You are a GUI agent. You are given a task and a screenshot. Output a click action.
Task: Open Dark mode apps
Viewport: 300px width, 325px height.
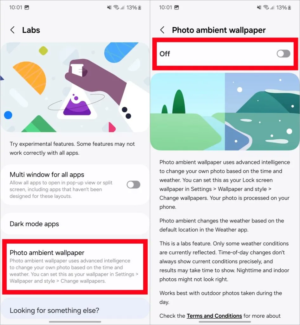click(x=75, y=224)
